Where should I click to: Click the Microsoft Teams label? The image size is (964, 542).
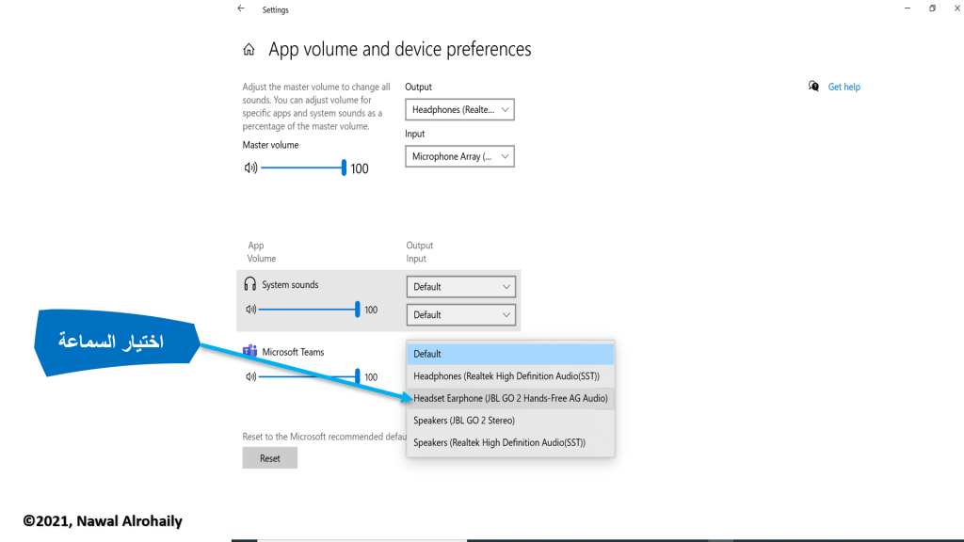click(x=293, y=352)
